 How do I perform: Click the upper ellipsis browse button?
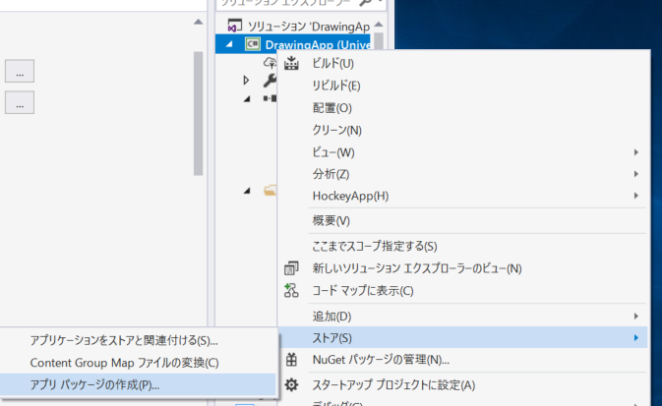click(20, 71)
